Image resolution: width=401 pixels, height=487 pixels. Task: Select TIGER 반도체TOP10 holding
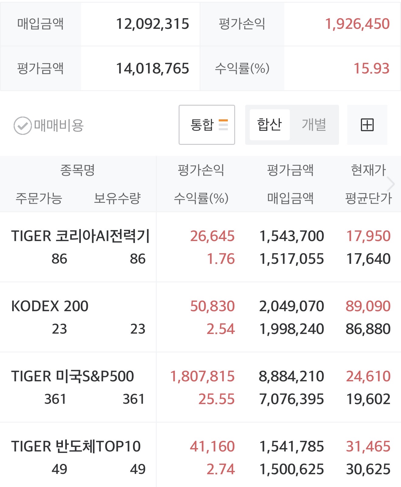point(76,446)
